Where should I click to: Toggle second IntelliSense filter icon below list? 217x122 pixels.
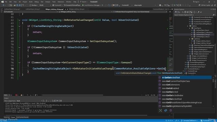click(166, 110)
